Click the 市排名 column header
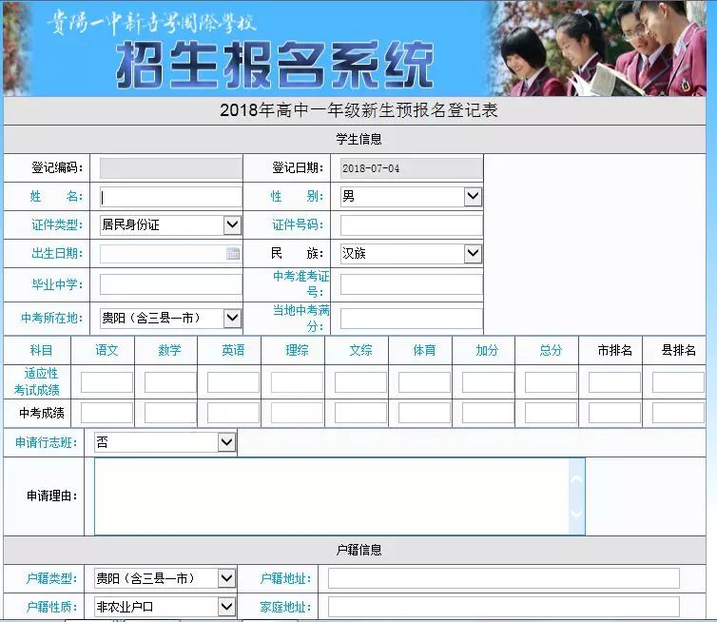The height and width of the screenshot is (622, 717). point(614,350)
